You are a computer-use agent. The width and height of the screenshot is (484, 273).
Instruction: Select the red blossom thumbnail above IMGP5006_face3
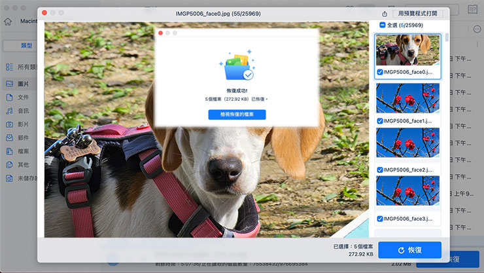[407, 191]
